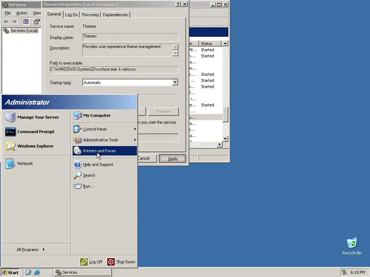Click Log Off text label
This screenshot has width=370, height=277.
[95, 262]
